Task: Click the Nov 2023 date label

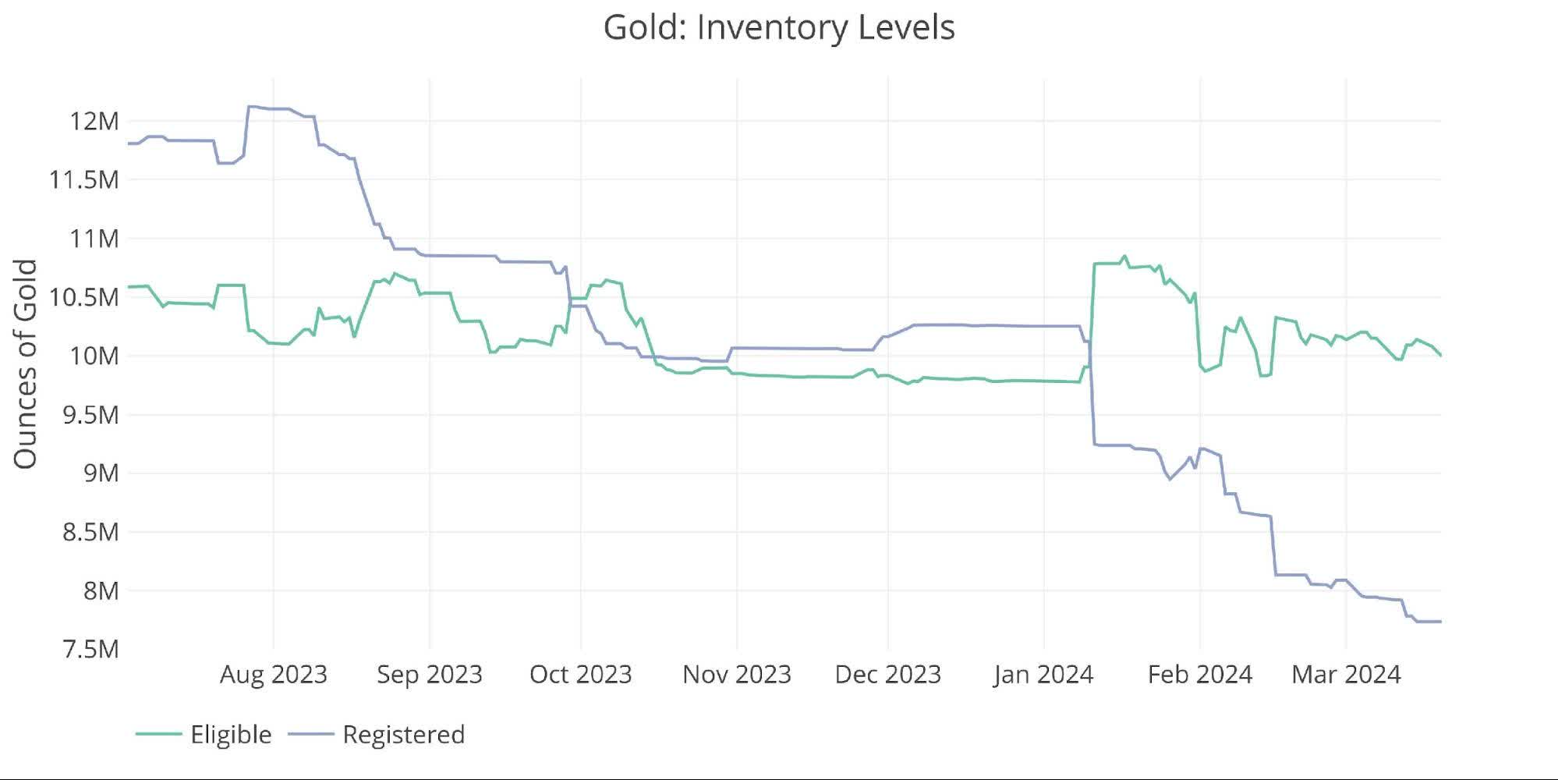Action: click(x=737, y=674)
